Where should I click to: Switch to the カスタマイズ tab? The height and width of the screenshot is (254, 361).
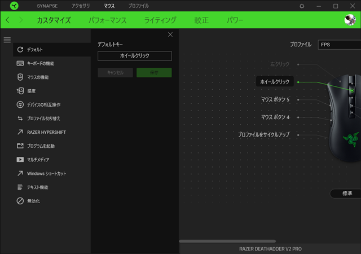(54, 20)
